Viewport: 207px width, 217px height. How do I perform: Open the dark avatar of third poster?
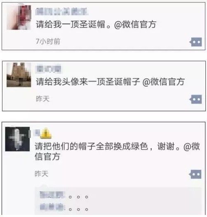pyautogui.click(x=17, y=139)
